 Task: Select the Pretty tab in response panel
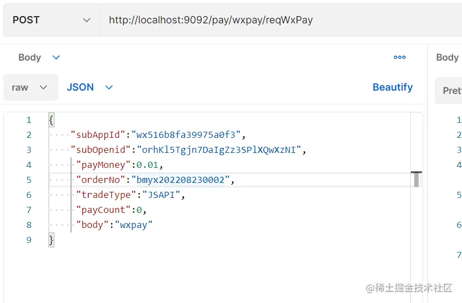point(451,91)
